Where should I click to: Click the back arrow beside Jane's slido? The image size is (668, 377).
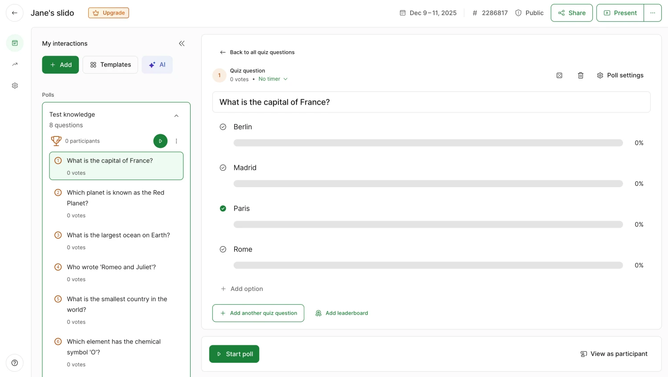pyautogui.click(x=15, y=13)
